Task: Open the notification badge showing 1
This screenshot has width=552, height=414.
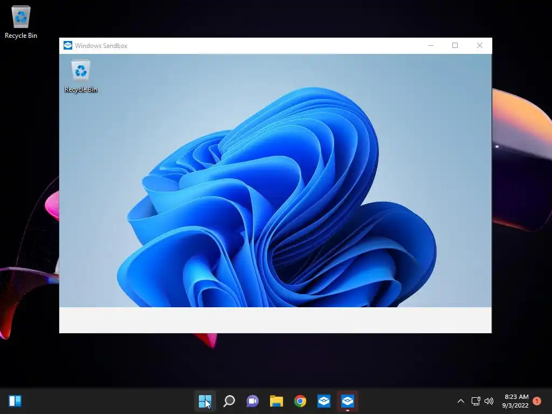Action: 537,401
